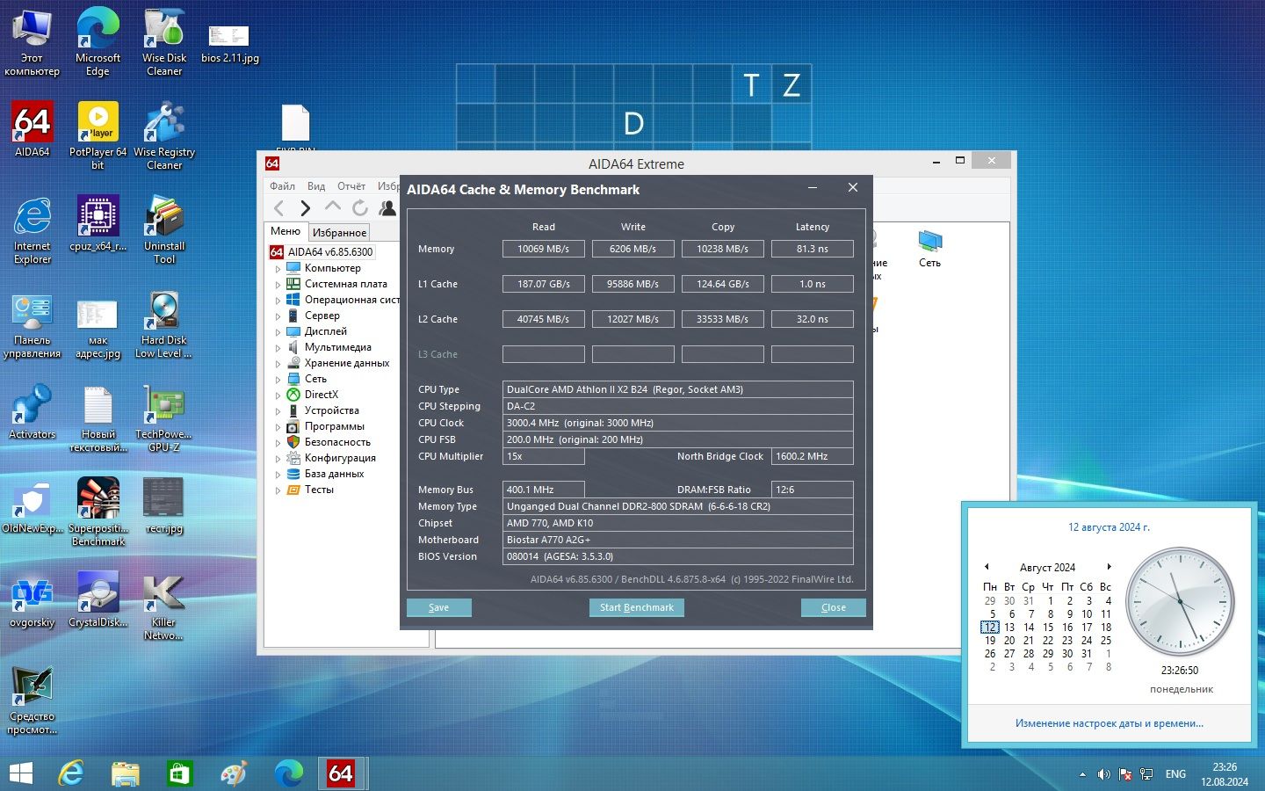Open Internet Explorer from the taskbar

pos(71,773)
